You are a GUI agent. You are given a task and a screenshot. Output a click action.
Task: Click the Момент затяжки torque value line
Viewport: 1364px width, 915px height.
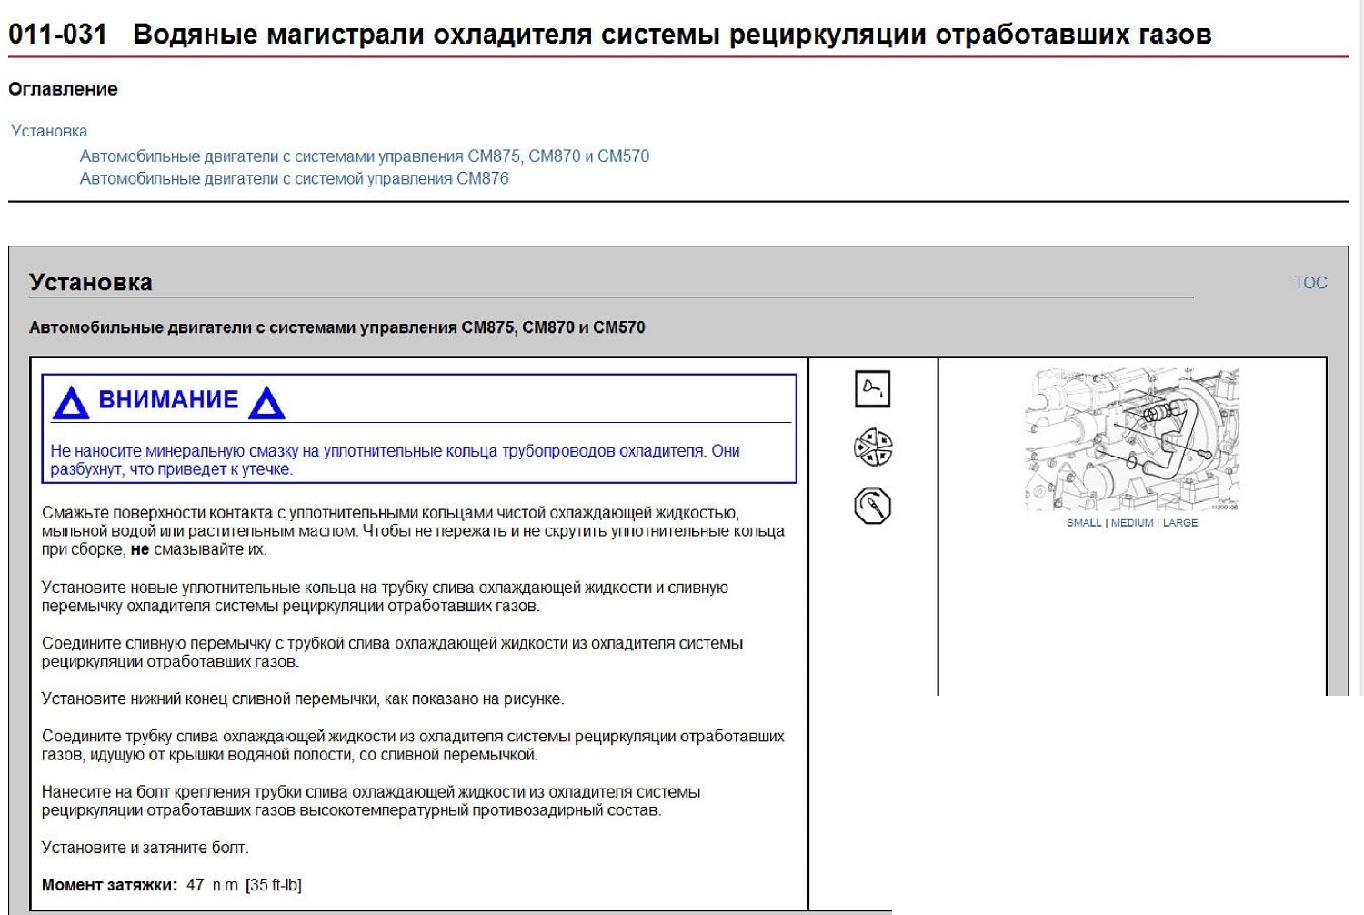[172, 885]
